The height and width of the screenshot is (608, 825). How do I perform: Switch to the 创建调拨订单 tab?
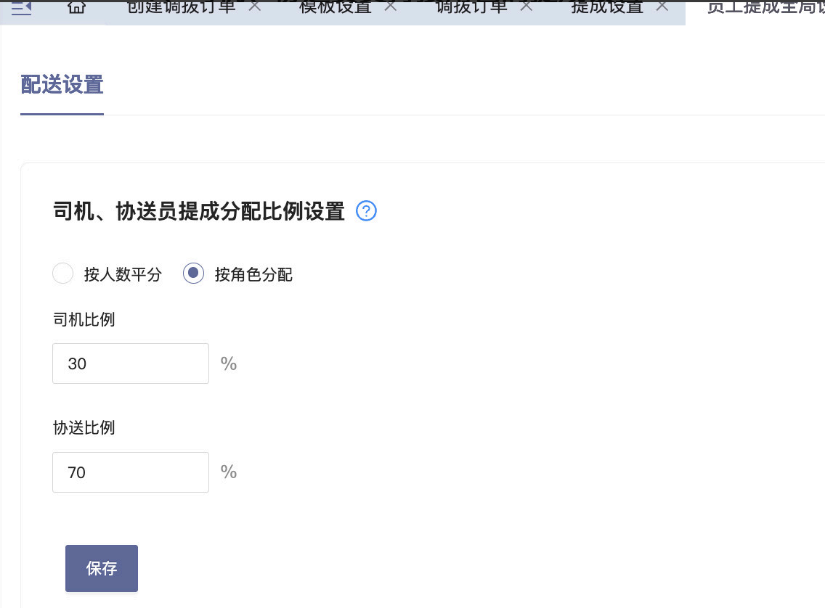(x=182, y=7)
